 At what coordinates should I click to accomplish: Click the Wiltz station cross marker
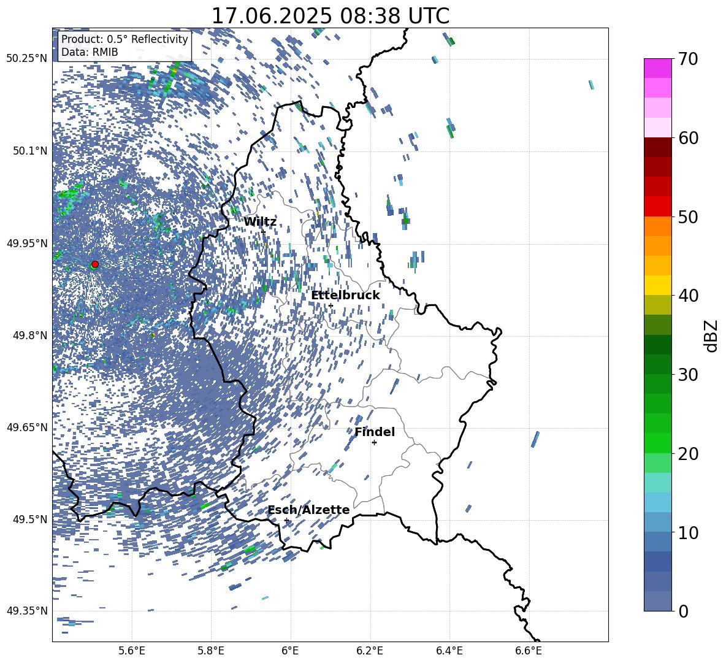pyautogui.click(x=263, y=232)
